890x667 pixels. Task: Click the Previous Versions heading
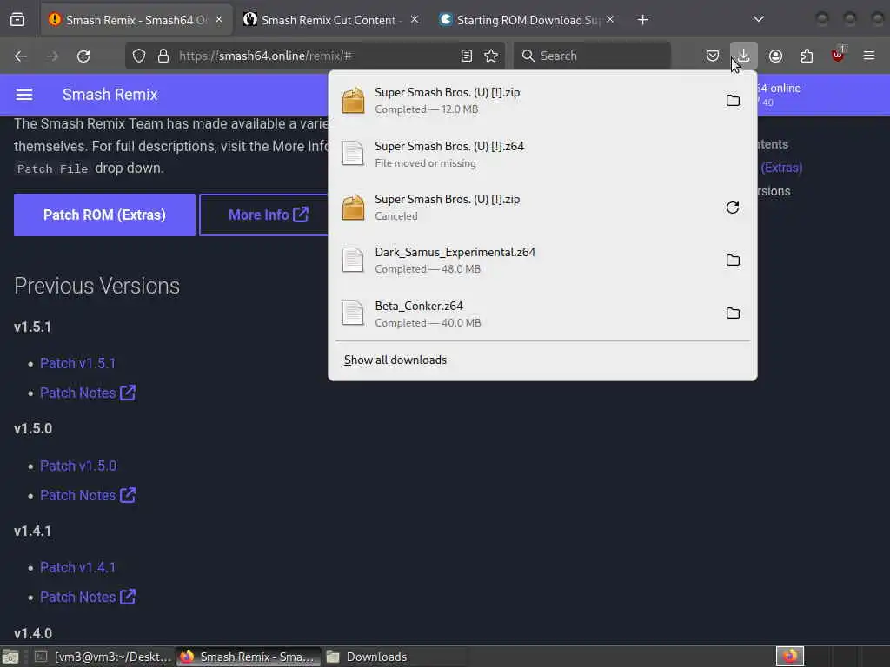[x=97, y=286]
